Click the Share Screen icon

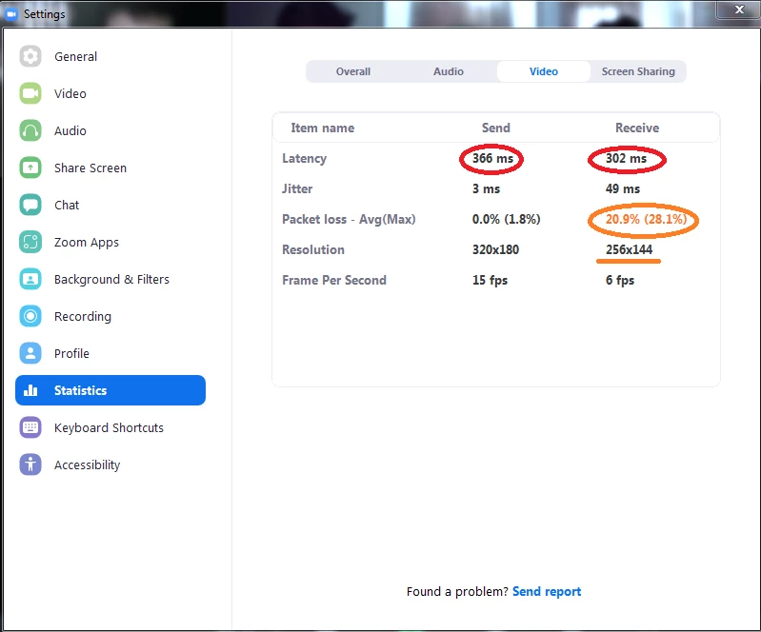click(30, 168)
